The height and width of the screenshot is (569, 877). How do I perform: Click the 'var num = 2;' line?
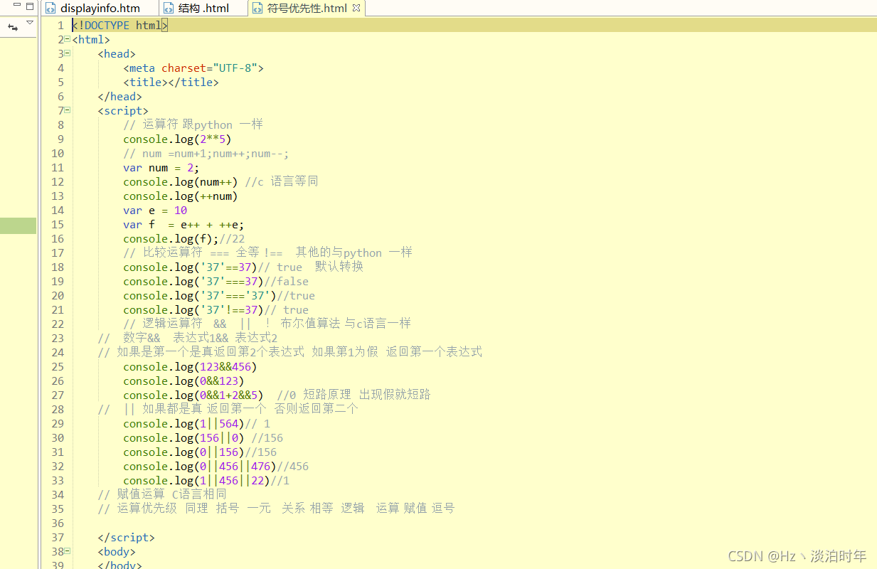click(161, 168)
